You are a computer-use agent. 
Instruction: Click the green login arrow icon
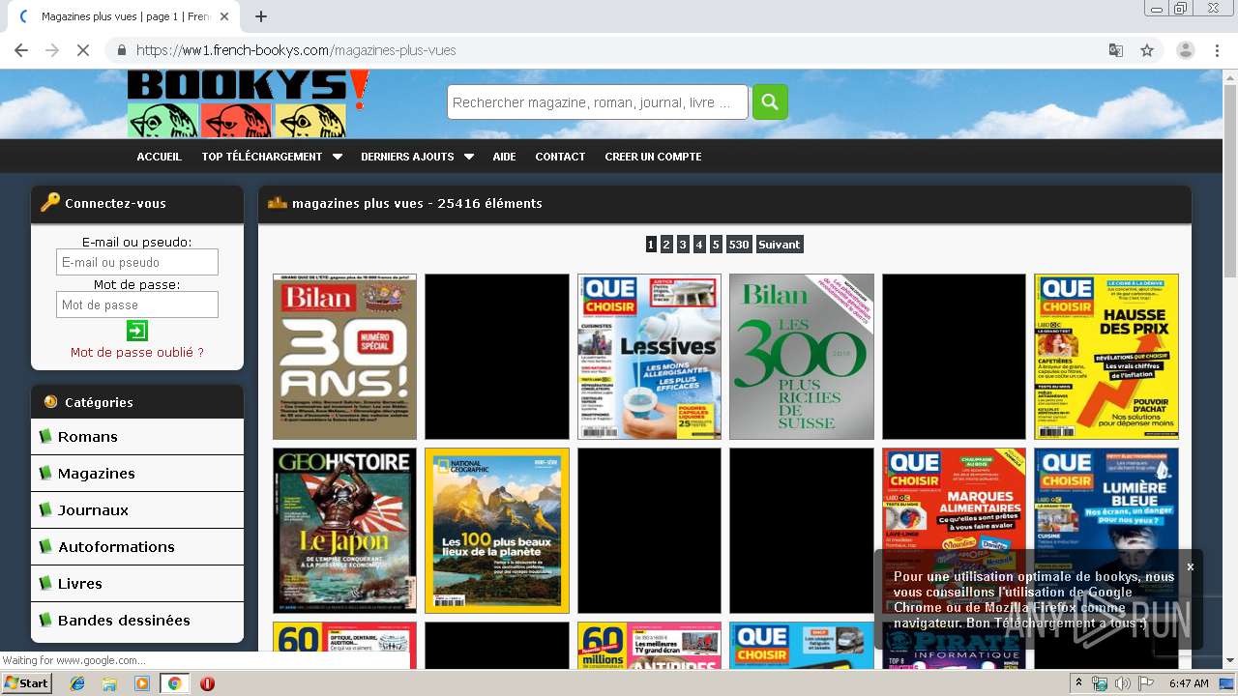pyautogui.click(x=137, y=331)
